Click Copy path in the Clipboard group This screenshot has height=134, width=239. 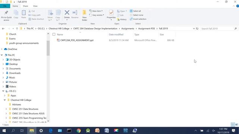pyautogui.click(x=34, y=15)
